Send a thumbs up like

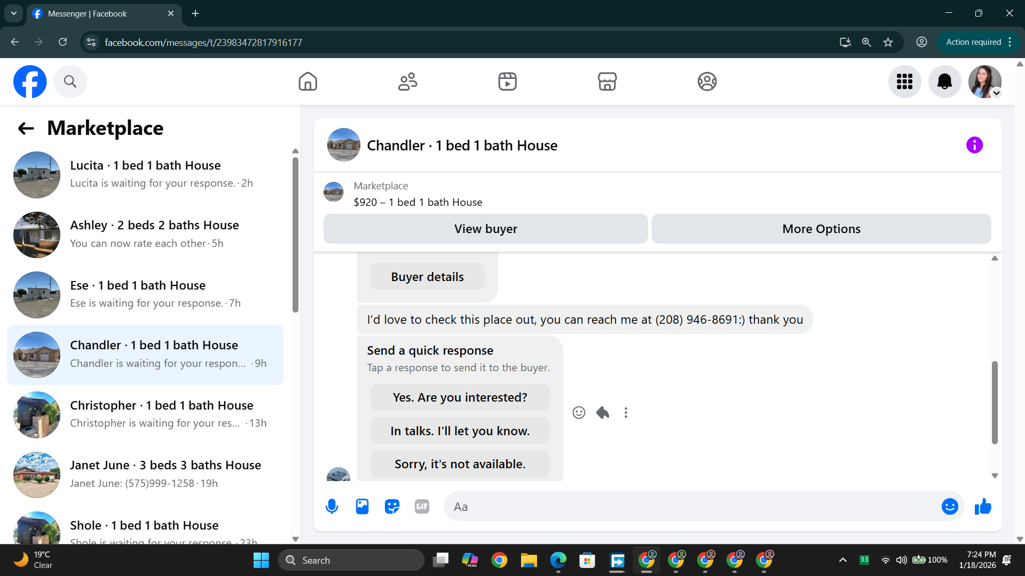(982, 507)
